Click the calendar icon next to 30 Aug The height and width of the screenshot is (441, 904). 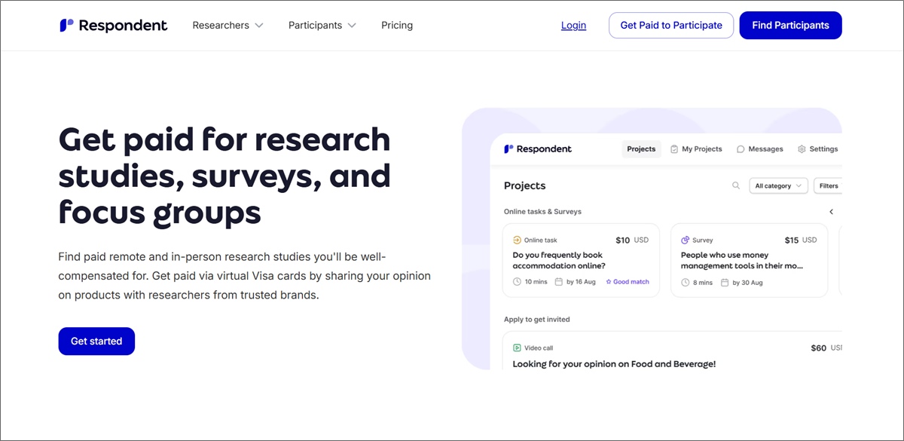725,282
